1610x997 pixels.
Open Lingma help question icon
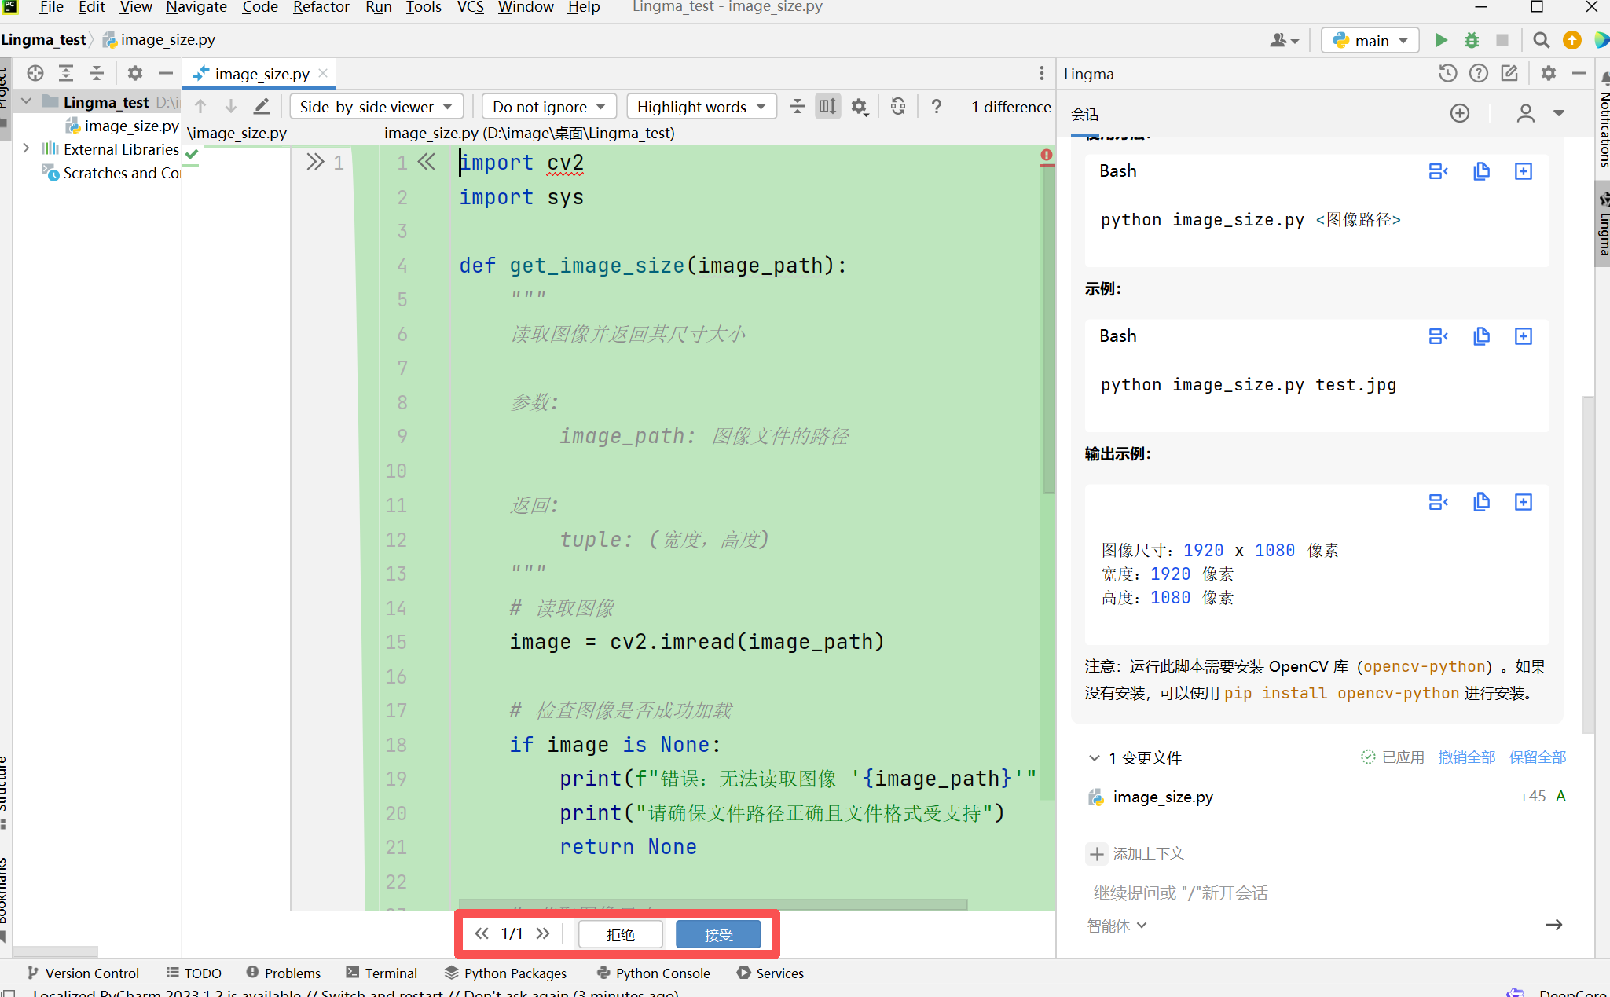pyautogui.click(x=1478, y=74)
